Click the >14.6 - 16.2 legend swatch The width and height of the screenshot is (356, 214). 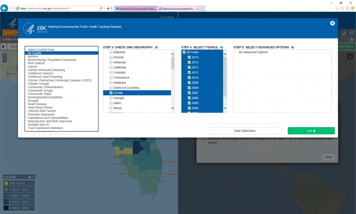pos(6,202)
